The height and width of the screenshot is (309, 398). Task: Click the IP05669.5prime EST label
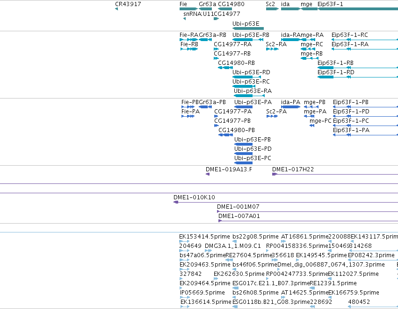point(203,293)
